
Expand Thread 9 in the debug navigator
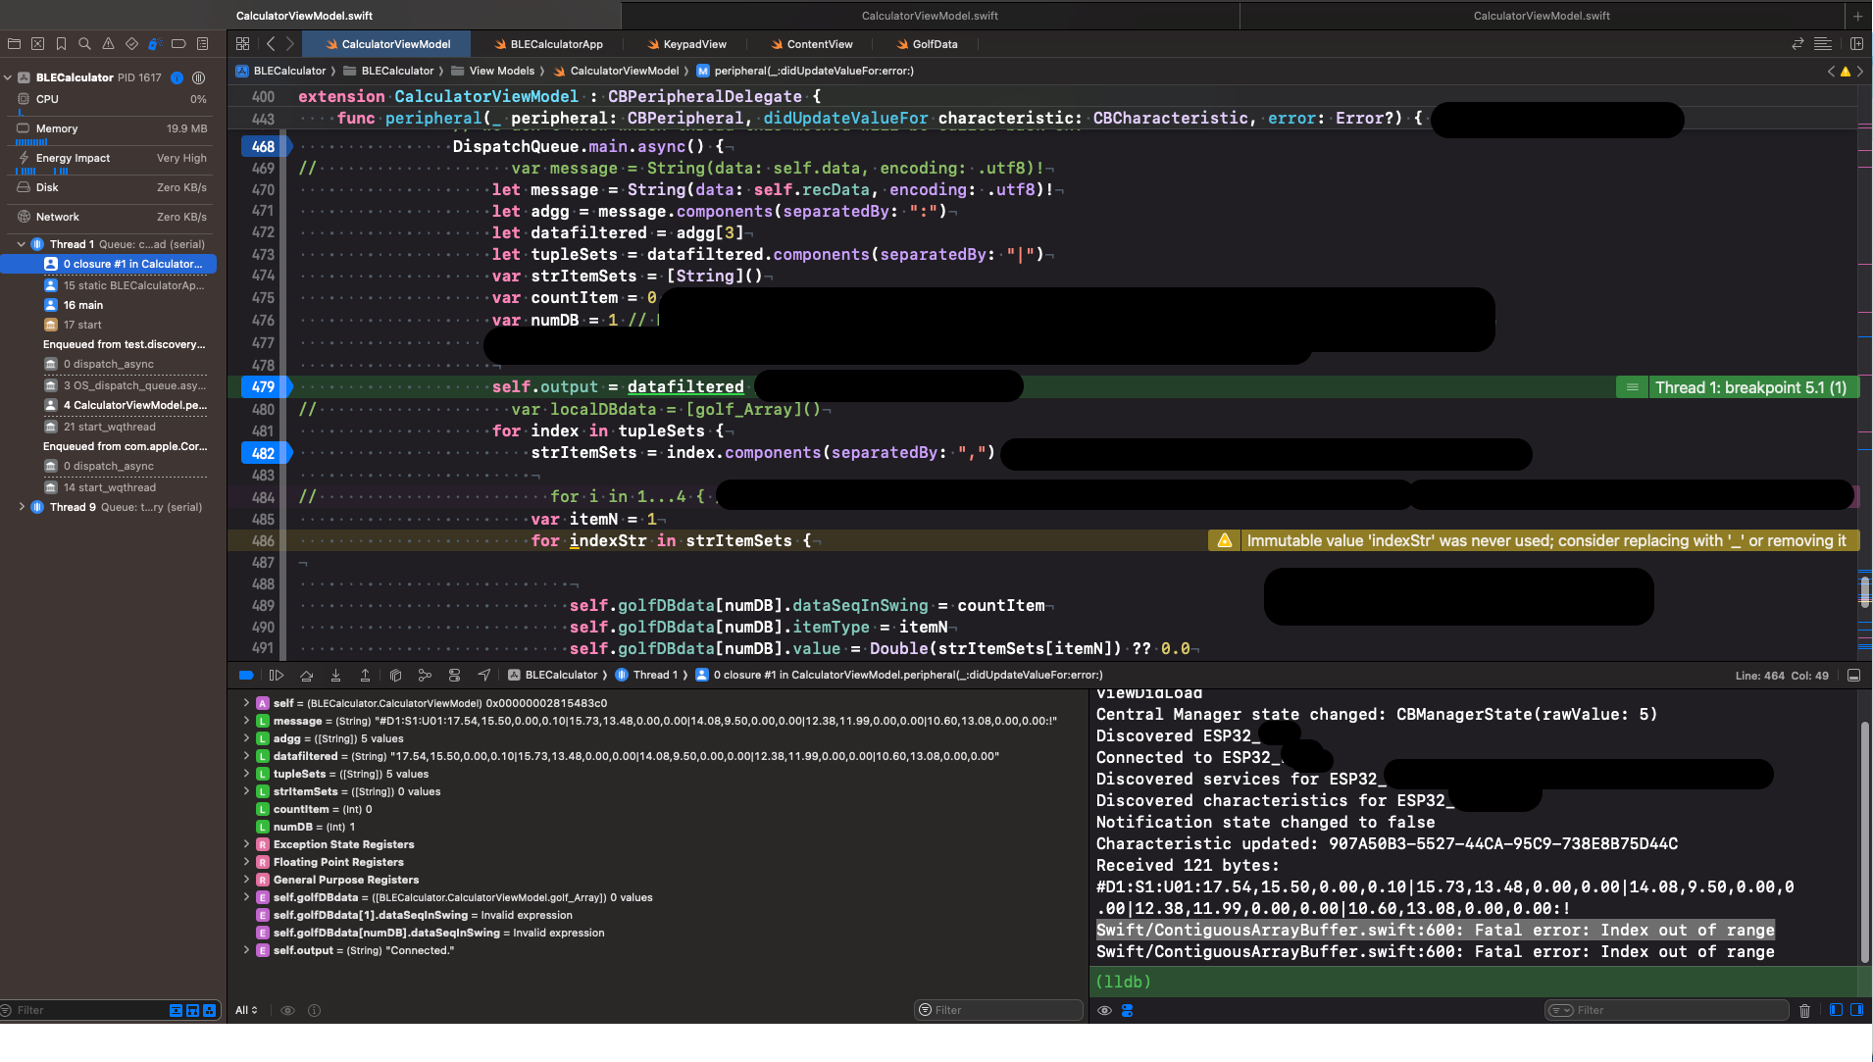point(22,507)
